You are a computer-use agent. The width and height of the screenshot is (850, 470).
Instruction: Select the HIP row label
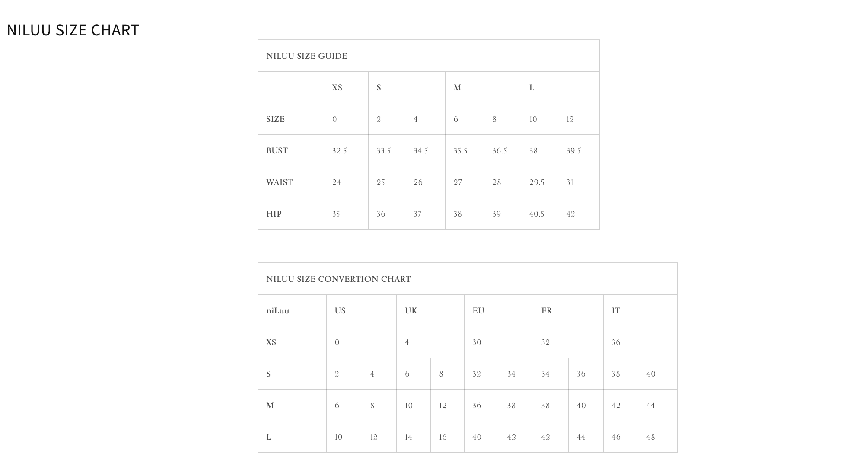click(x=274, y=214)
